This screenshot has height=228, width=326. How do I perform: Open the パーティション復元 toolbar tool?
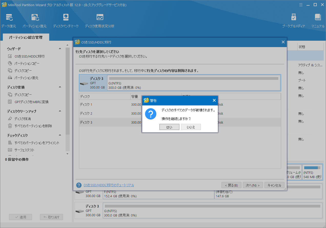(34, 21)
